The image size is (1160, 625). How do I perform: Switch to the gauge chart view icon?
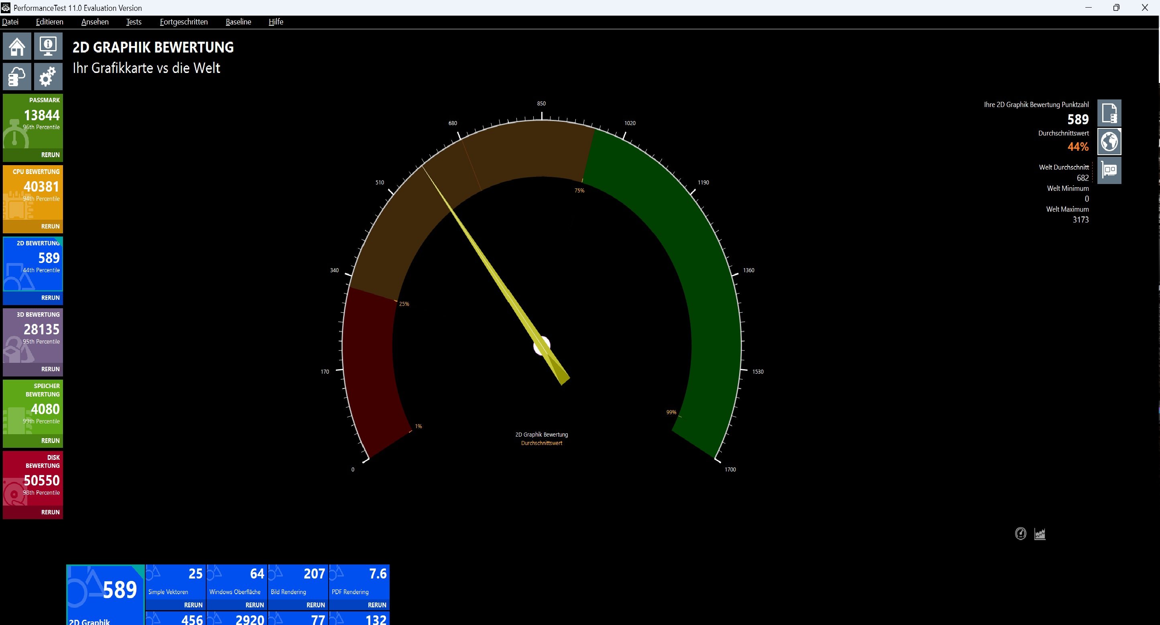[1020, 534]
